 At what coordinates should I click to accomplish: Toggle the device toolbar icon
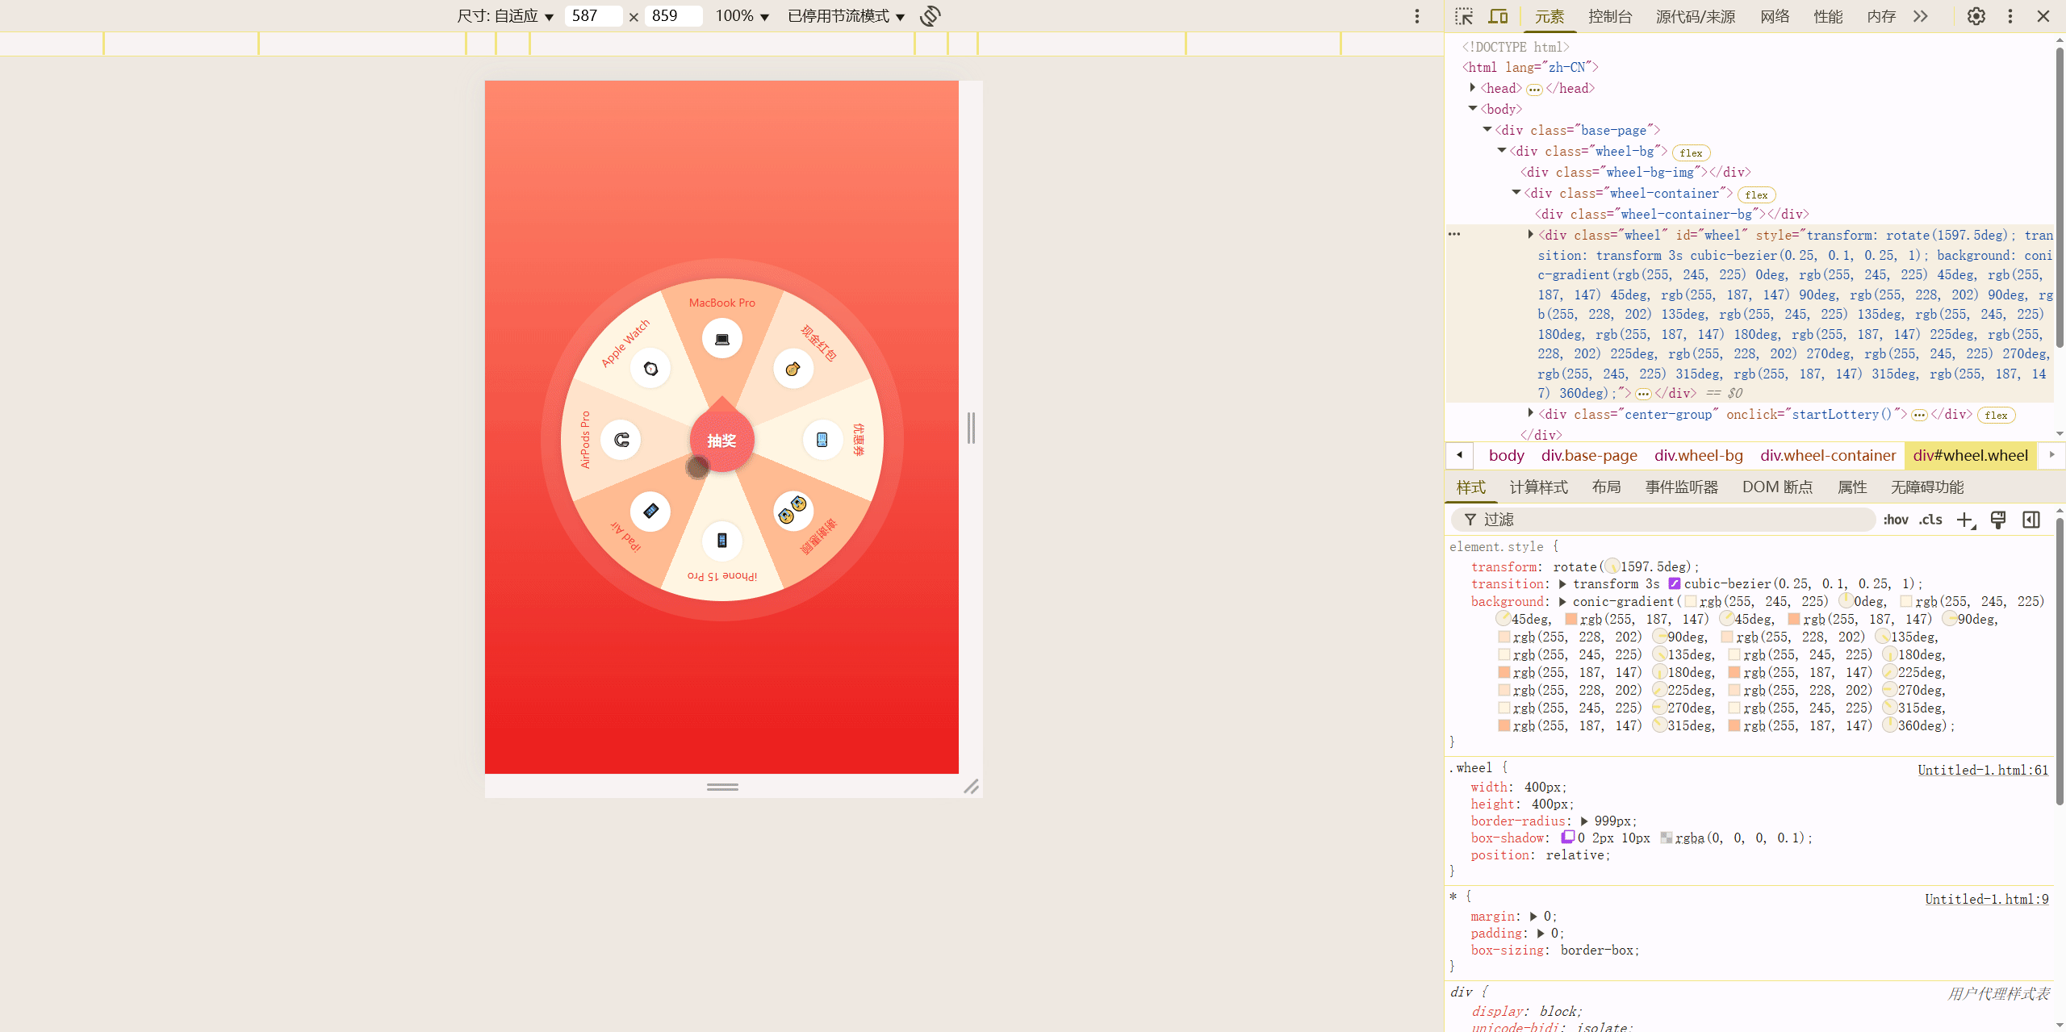pyautogui.click(x=1498, y=16)
